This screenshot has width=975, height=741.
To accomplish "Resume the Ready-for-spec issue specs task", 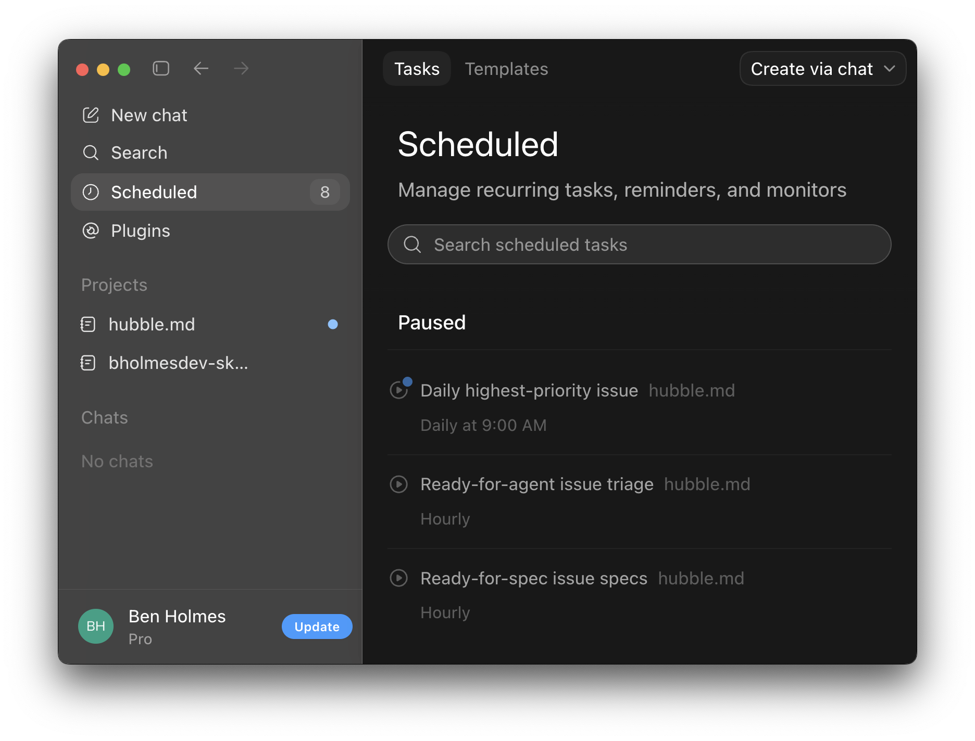I will click(399, 578).
